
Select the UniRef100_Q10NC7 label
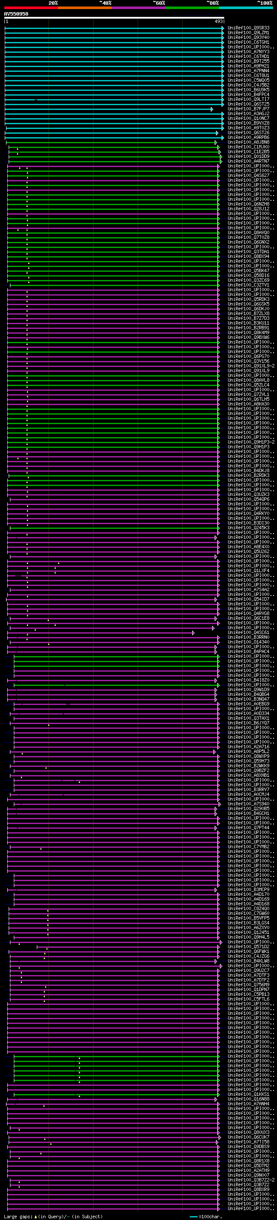coord(248,119)
